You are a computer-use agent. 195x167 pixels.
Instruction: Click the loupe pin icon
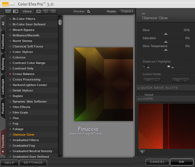[142, 152]
